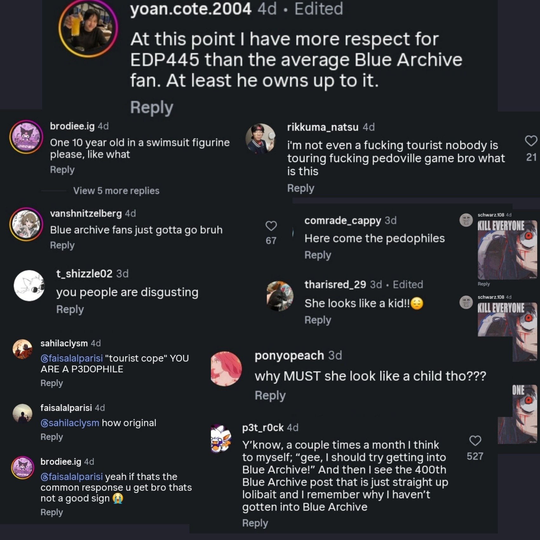Open p3t_r0ck's profile avatar
Screen dimensions: 540x540
pyautogui.click(x=221, y=439)
